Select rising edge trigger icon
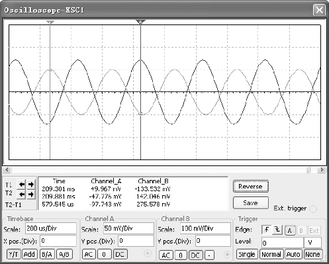 (267, 230)
